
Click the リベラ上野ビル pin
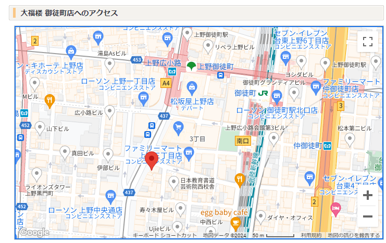[x=208, y=47]
